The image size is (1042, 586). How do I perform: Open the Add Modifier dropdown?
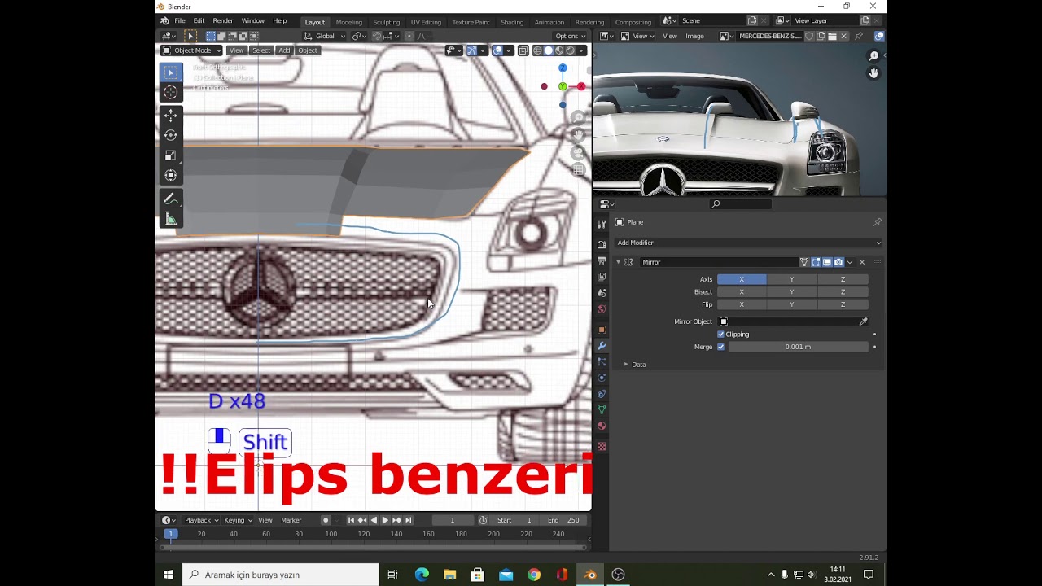coord(748,243)
